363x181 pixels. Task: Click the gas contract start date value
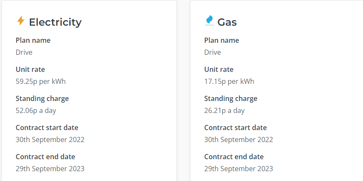point(239,140)
